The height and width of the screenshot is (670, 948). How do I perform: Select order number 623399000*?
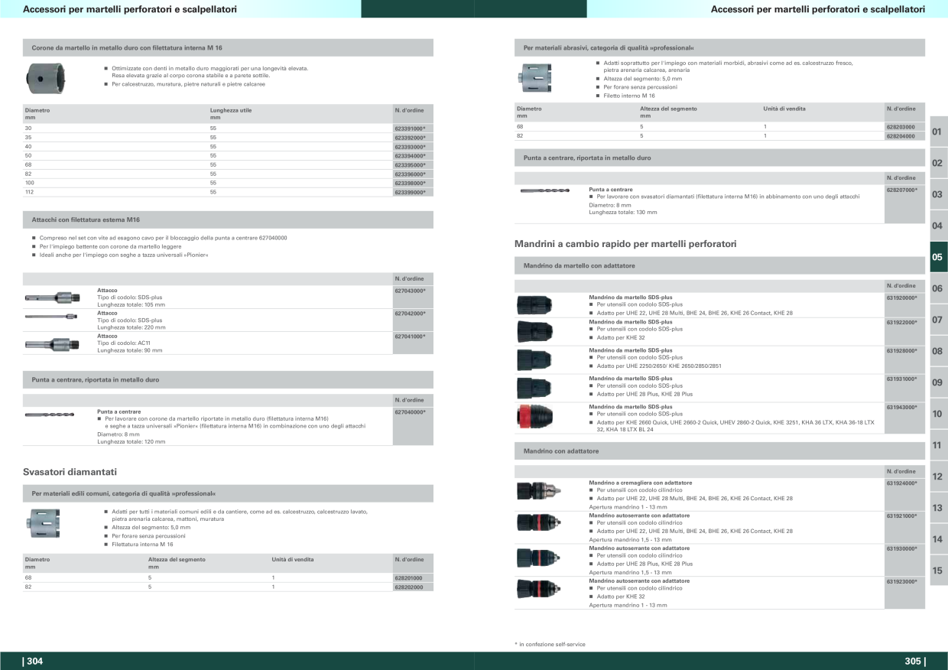(410, 193)
